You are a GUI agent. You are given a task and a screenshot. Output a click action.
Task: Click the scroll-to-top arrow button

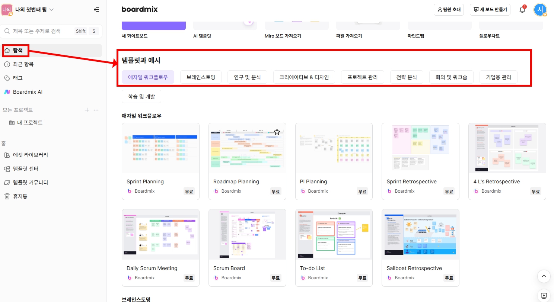[544, 276]
